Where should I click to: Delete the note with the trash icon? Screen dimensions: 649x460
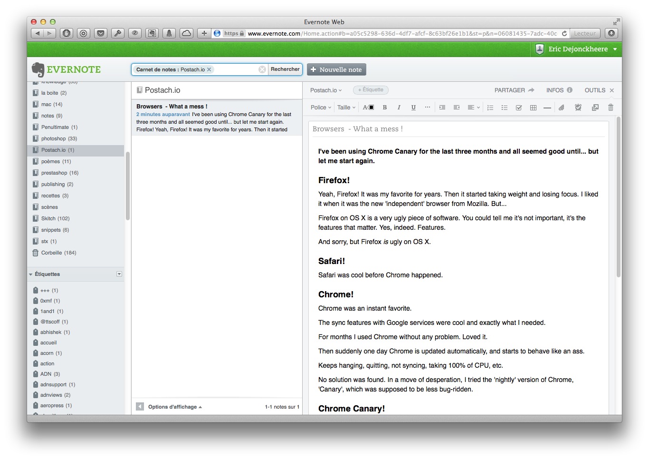[611, 108]
